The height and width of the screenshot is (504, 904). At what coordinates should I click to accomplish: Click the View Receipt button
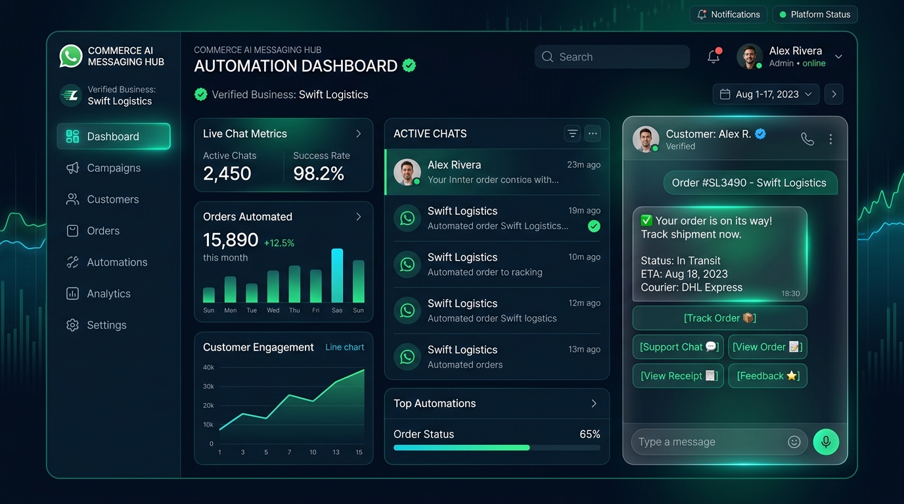click(678, 376)
